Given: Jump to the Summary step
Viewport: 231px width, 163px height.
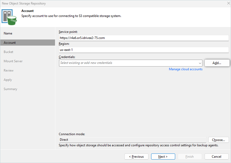Looking at the screenshot, I should [x=10, y=89].
